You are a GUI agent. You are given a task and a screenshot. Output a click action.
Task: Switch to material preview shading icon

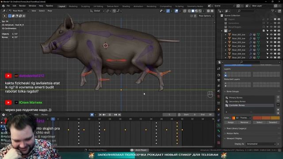click(x=196, y=11)
